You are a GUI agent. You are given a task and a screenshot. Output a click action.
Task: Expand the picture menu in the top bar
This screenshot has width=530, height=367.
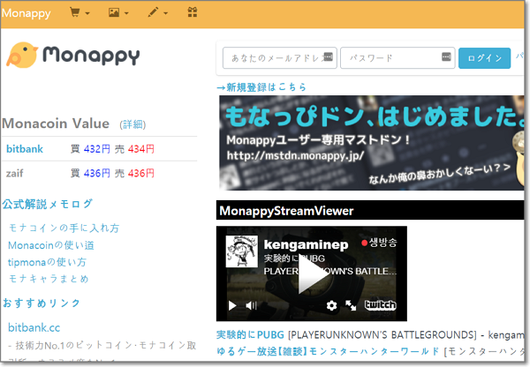pyautogui.click(x=117, y=13)
